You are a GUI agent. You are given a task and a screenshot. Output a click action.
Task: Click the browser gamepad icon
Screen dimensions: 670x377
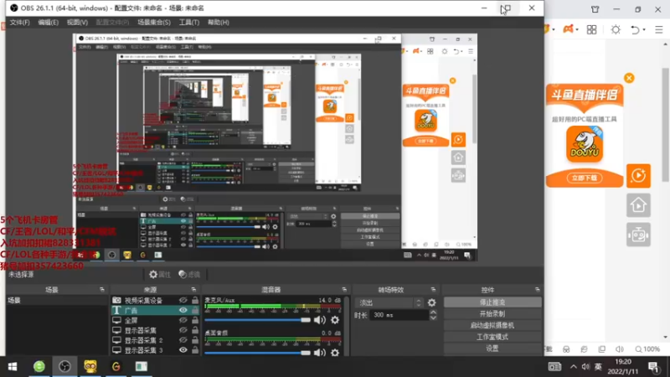coord(568,29)
